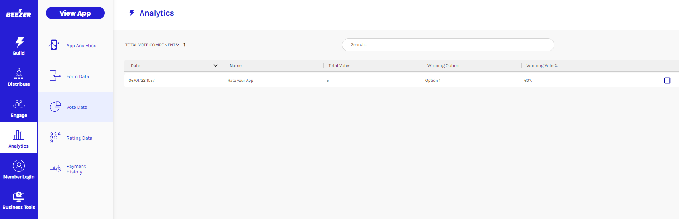Click the App Analytics phone icon
This screenshot has height=219, width=679.
pos(54,45)
